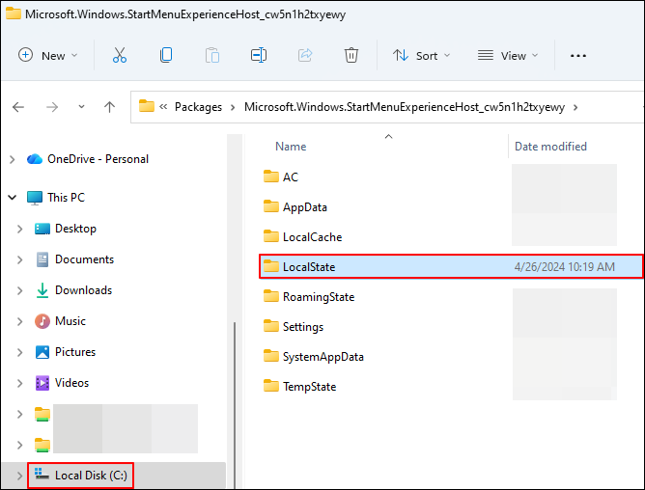Open the New item dropdown
The image size is (645, 490).
pyautogui.click(x=47, y=55)
